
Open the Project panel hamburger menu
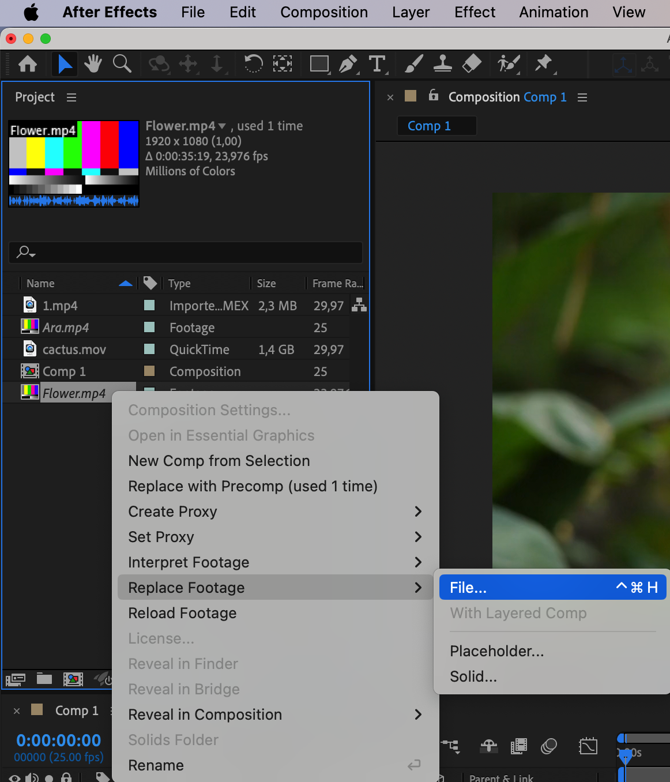click(x=71, y=97)
